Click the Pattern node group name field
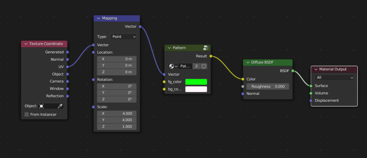This screenshot has height=158, width=367. 186,66
